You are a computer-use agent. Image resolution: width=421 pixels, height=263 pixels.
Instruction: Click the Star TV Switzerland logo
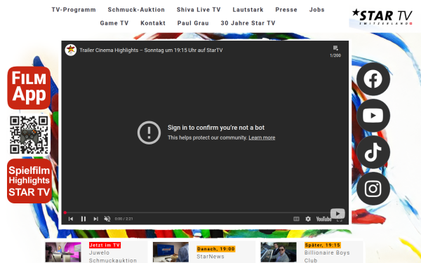click(382, 17)
